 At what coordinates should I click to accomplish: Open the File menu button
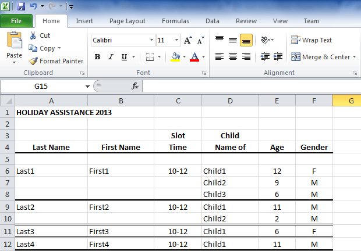[x=16, y=21]
